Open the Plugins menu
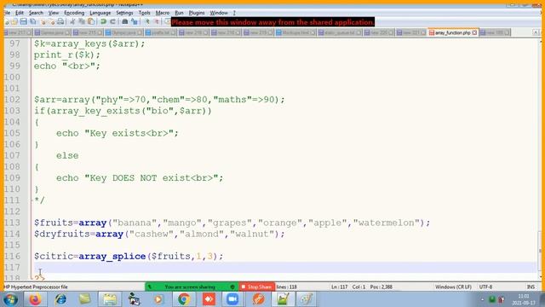This screenshot has width=545, height=307. point(197,13)
